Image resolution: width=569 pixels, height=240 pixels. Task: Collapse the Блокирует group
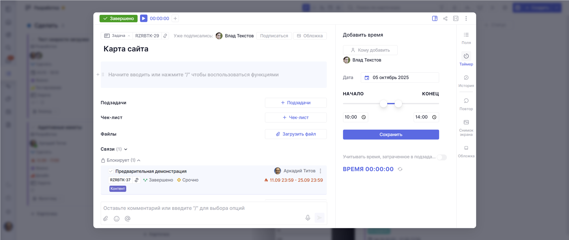tap(139, 160)
